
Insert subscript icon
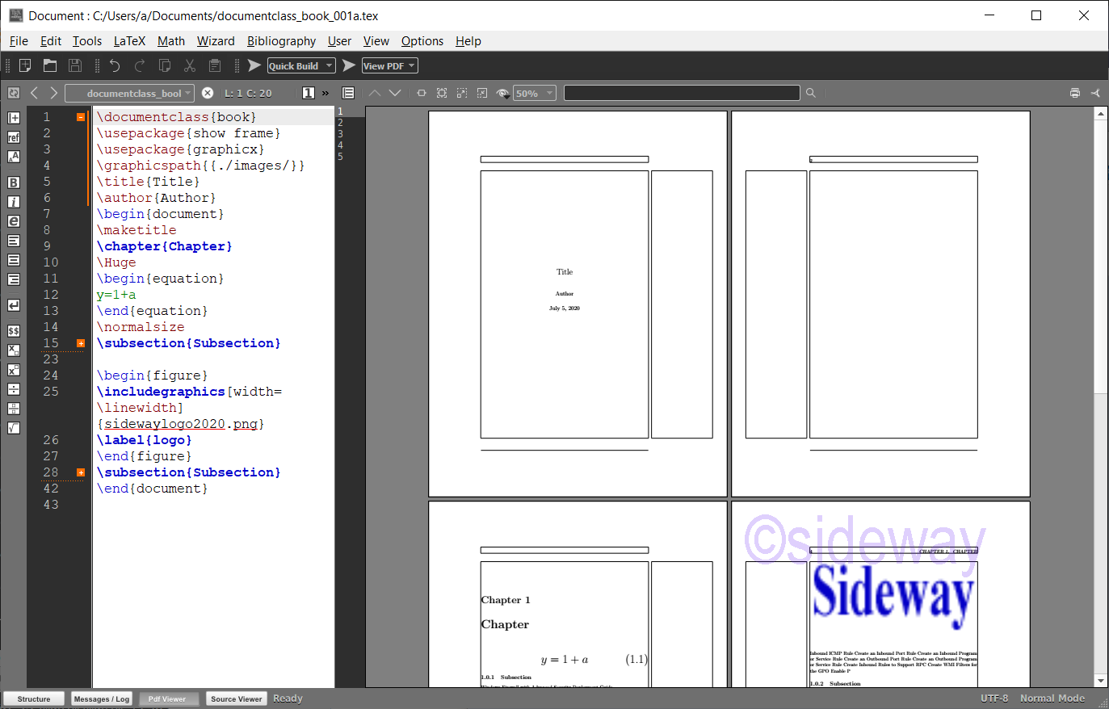click(x=14, y=350)
